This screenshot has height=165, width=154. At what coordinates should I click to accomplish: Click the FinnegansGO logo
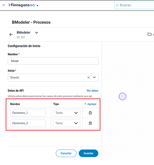(21, 5)
